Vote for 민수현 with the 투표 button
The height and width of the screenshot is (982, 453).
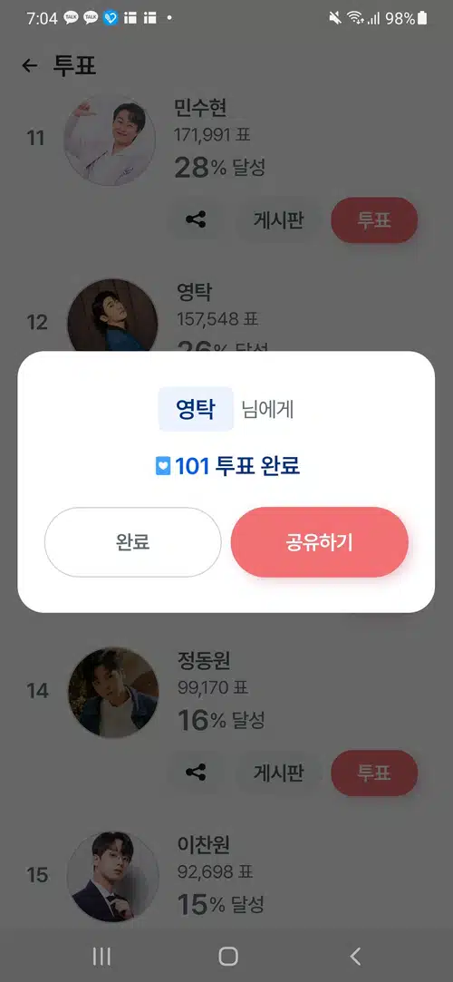374,219
